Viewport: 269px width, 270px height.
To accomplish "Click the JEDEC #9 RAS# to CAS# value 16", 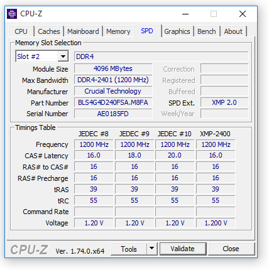I will pos(134,166).
